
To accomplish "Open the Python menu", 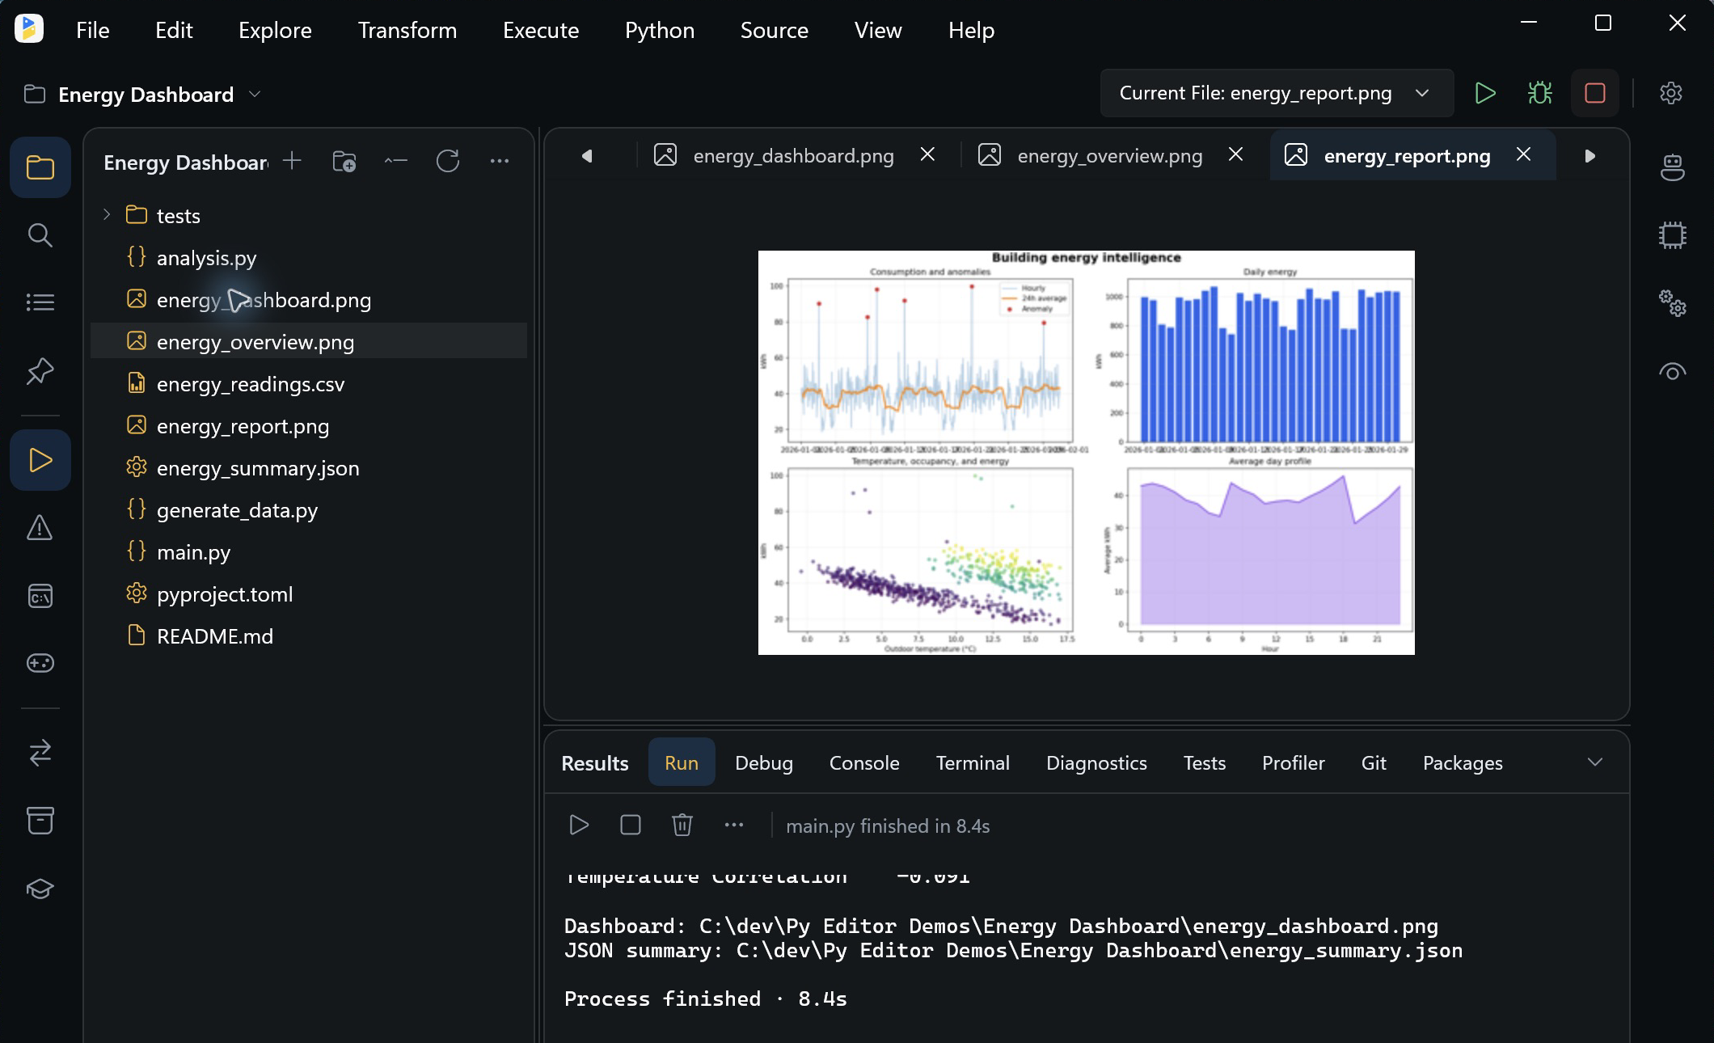I will click(660, 30).
